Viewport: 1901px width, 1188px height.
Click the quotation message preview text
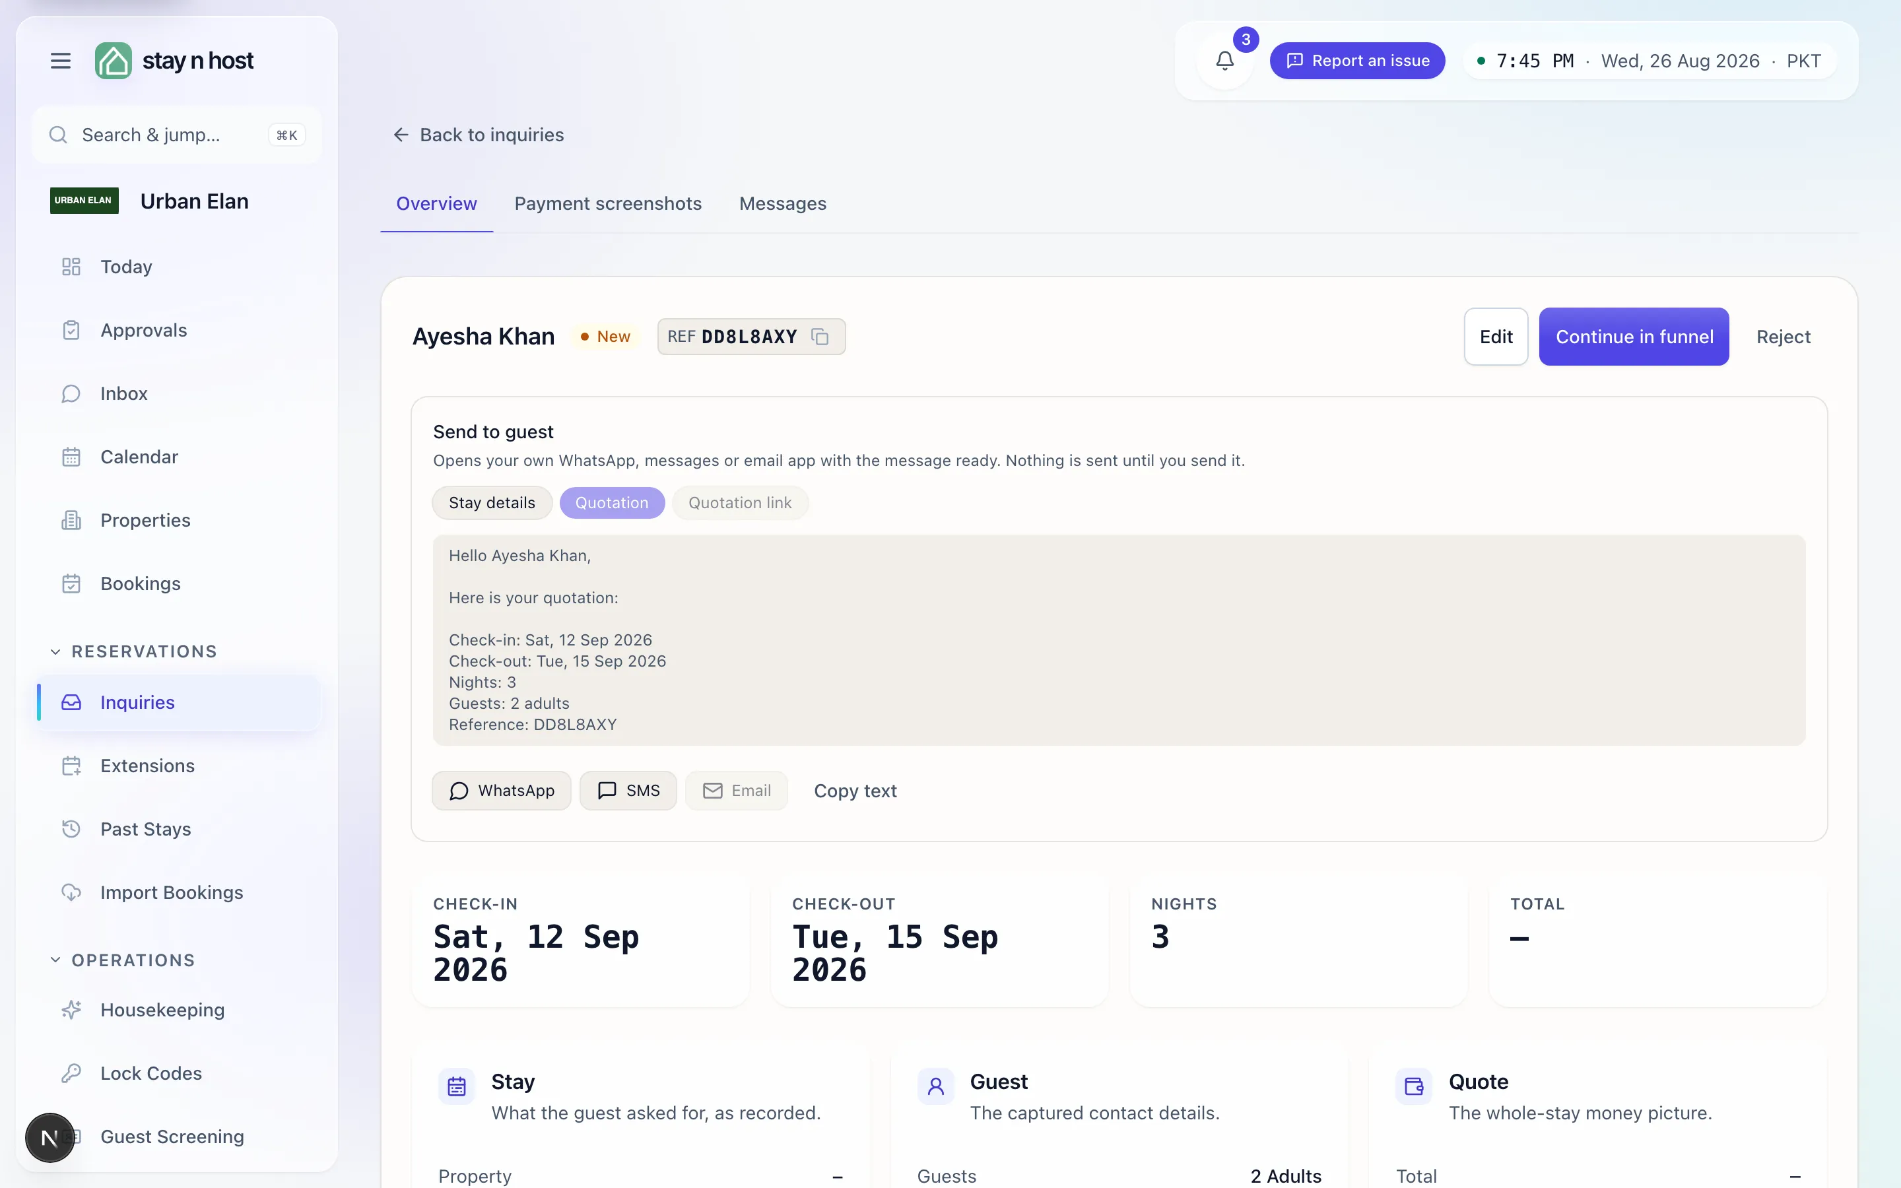(x=1119, y=640)
